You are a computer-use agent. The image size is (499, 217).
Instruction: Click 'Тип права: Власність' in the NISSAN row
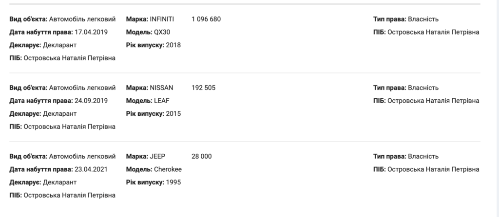point(406,88)
